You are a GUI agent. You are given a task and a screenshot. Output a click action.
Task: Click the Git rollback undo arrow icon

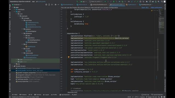click(x=143, y=2)
